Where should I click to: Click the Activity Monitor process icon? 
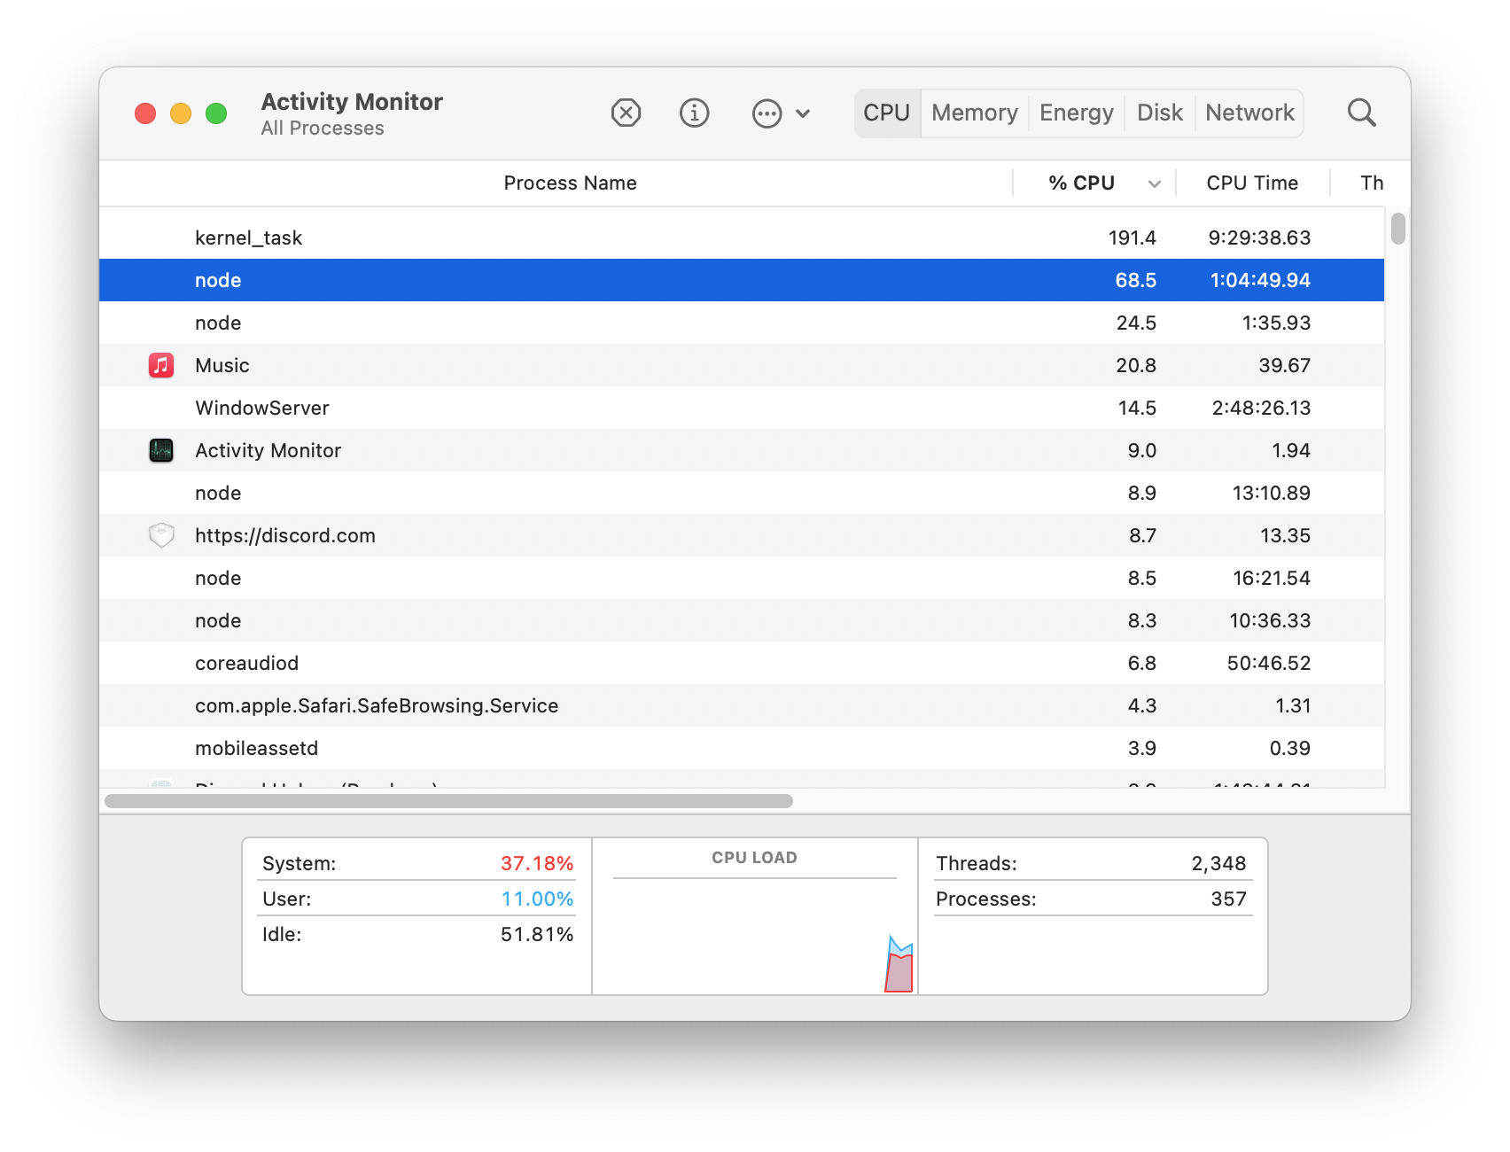(x=161, y=449)
